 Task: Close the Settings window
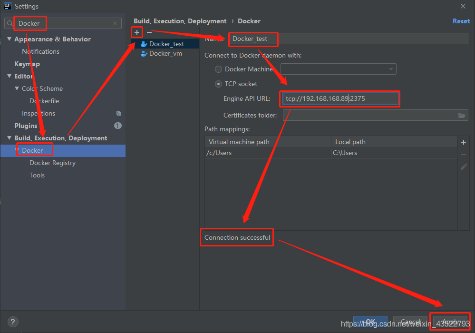463,6
